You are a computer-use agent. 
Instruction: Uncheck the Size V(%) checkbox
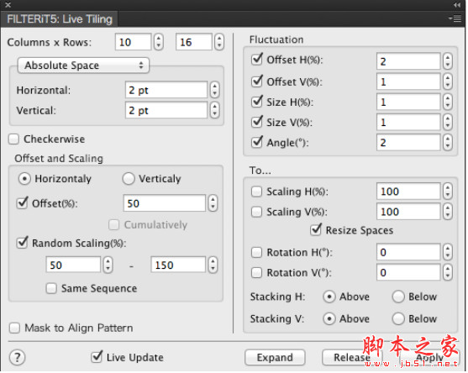tap(257, 122)
